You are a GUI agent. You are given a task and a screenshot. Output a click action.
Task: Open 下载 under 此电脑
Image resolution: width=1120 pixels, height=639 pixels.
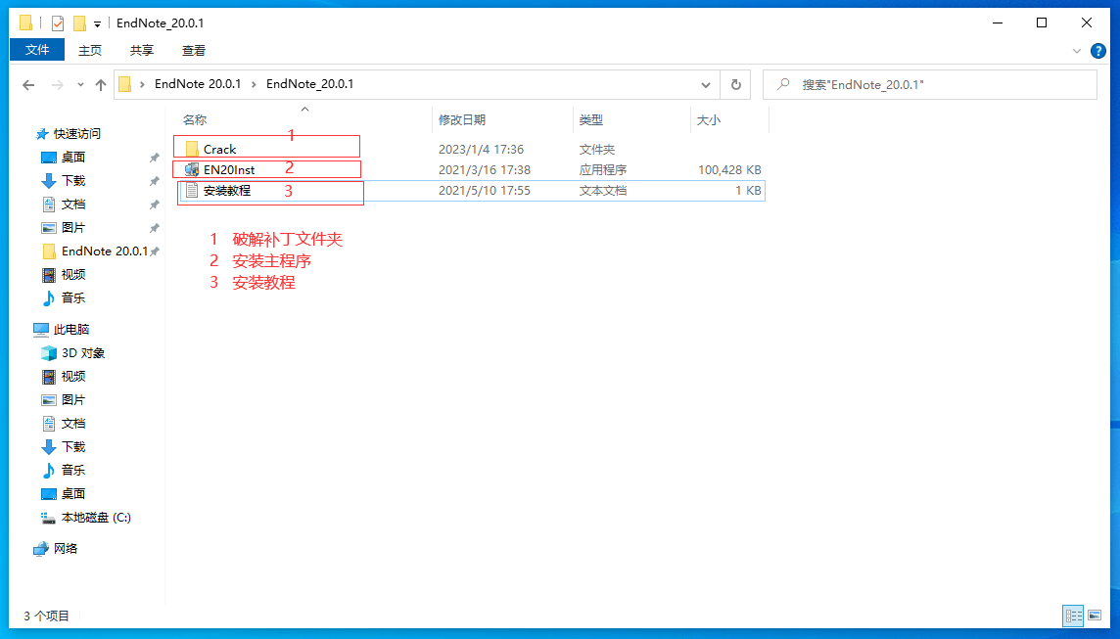72,447
